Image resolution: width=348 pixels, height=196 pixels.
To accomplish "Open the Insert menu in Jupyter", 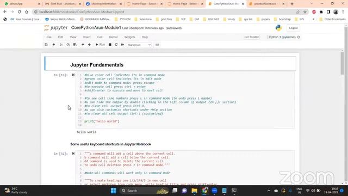I will tap(87, 37).
